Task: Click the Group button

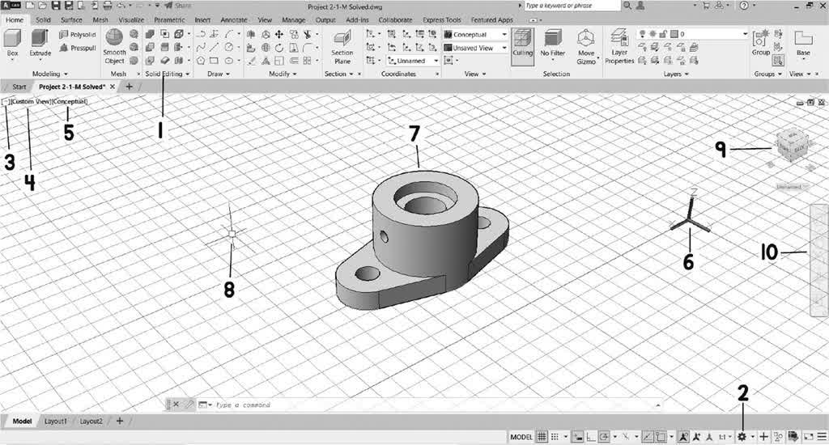Action: coord(761,44)
